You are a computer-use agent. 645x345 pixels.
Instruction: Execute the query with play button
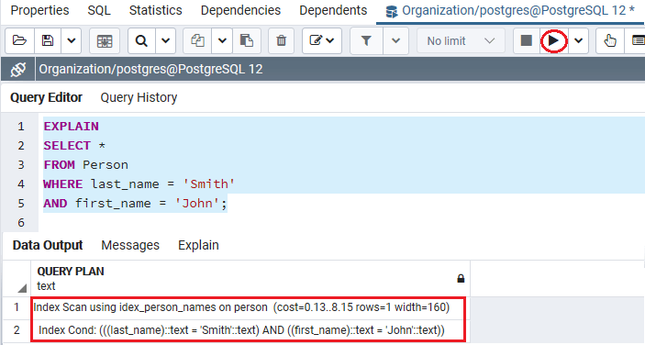tap(553, 40)
